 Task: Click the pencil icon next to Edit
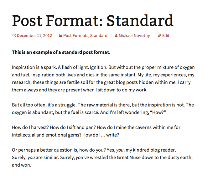(160, 36)
